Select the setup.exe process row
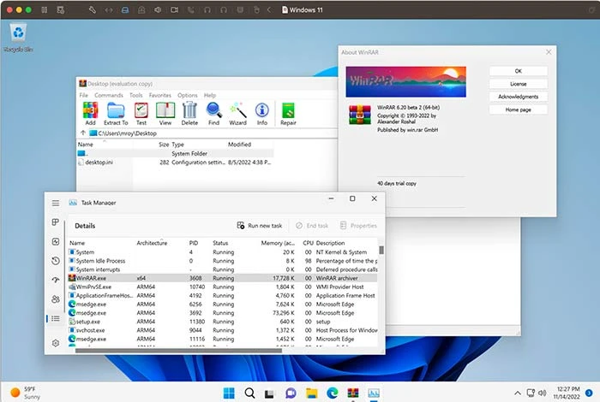Viewport: 600px width, 402px height. click(222, 322)
